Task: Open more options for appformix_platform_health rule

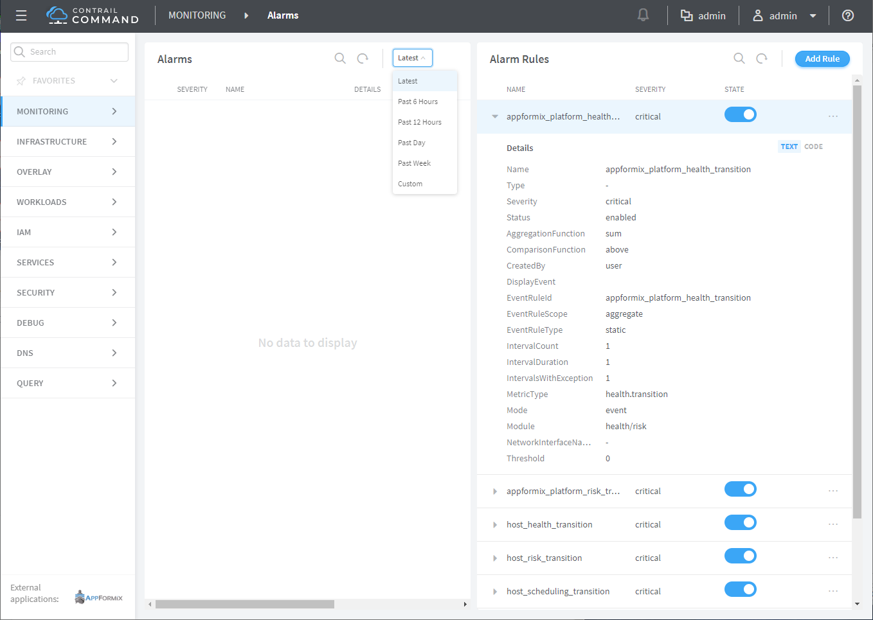Action: [x=833, y=116]
